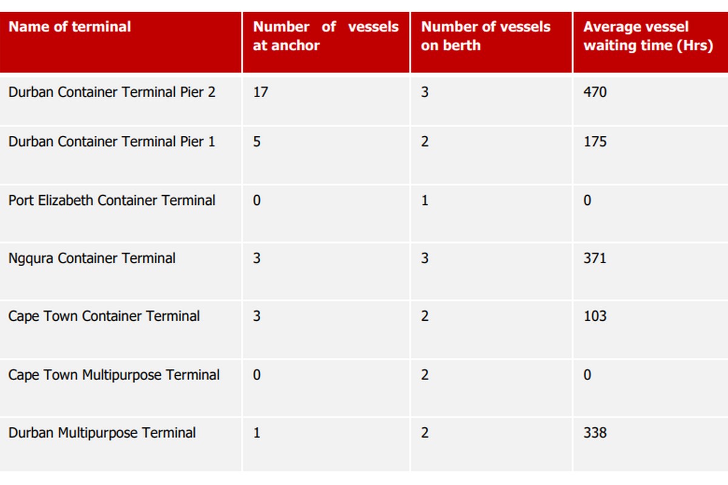Select 'Average vessel waiting time (Hrs)' header
Viewport: 728px width, 485px height.
[x=648, y=36]
